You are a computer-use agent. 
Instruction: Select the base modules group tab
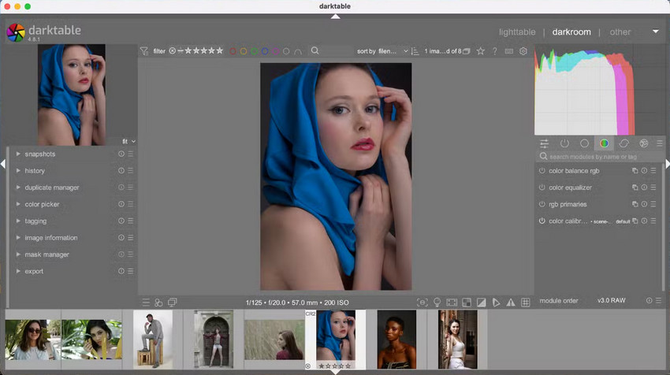coord(584,143)
